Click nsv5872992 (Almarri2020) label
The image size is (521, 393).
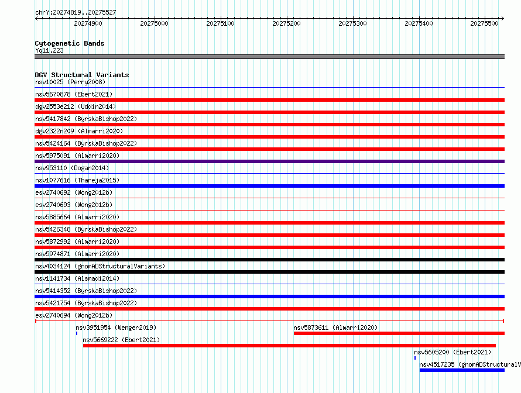[x=77, y=242]
